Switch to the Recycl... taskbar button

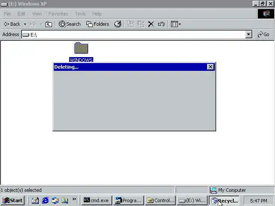(x=224, y=200)
